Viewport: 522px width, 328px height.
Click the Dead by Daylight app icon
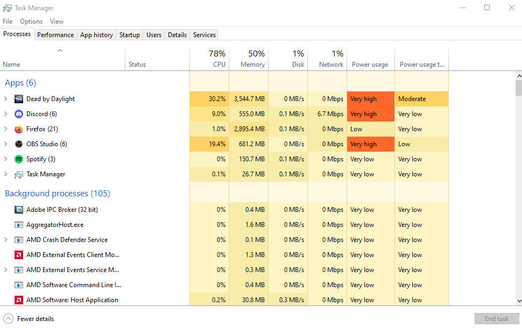coord(19,99)
